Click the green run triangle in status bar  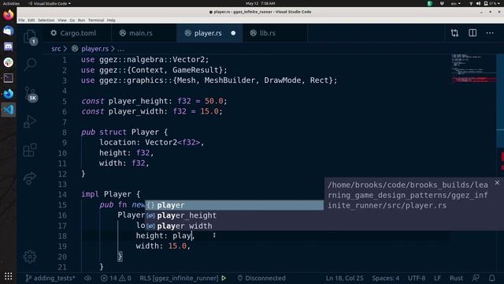(x=224, y=278)
